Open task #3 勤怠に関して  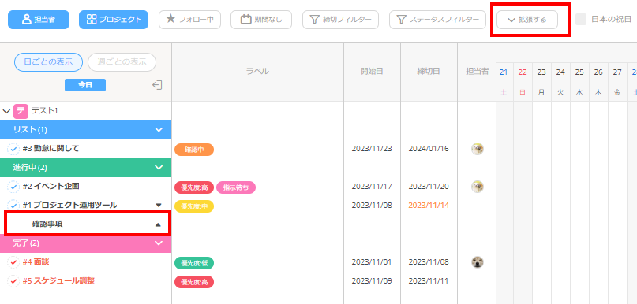coord(51,149)
